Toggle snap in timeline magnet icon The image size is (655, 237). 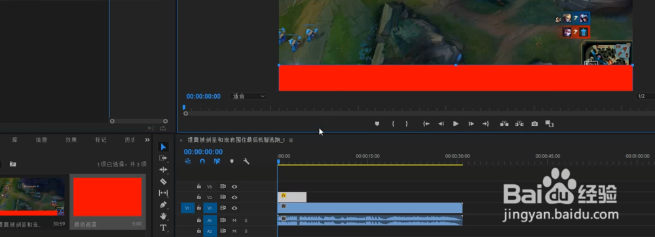click(202, 161)
